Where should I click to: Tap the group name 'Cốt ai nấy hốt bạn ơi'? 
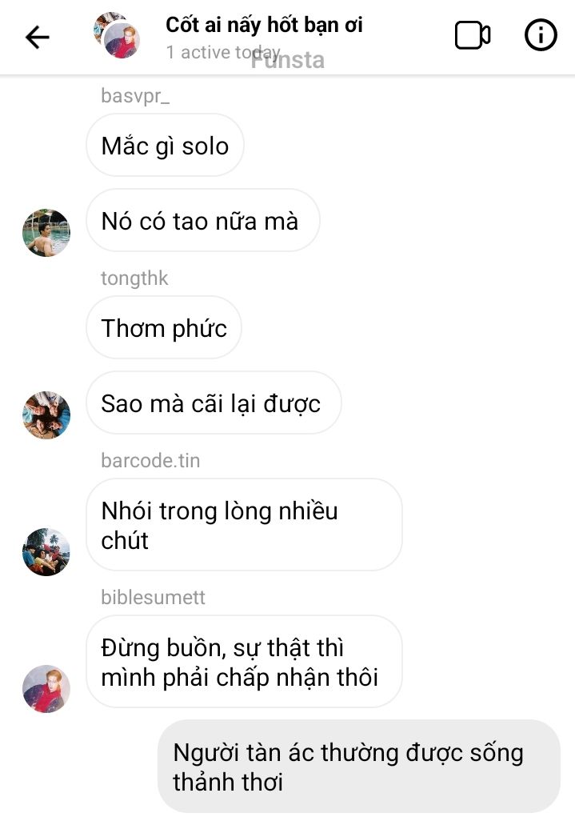click(264, 25)
